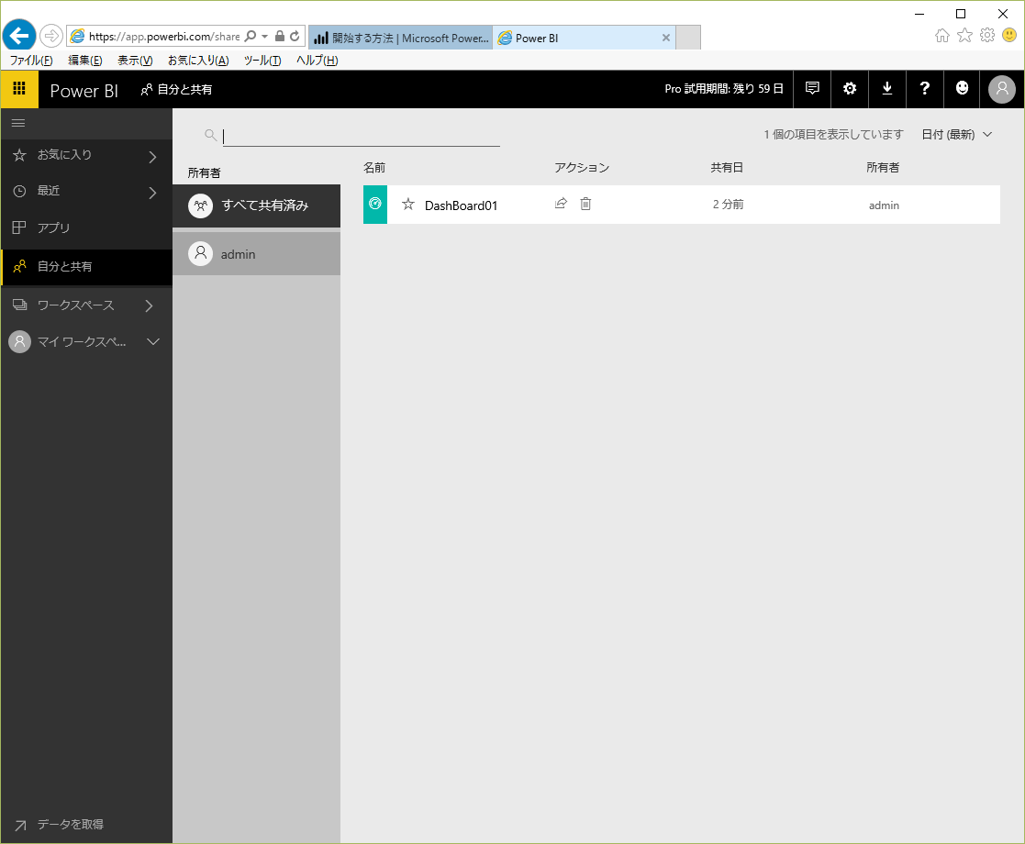Image resolution: width=1025 pixels, height=844 pixels.
Task: Filter by owner admin
Action: pyautogui.click(x=256, y=253)
